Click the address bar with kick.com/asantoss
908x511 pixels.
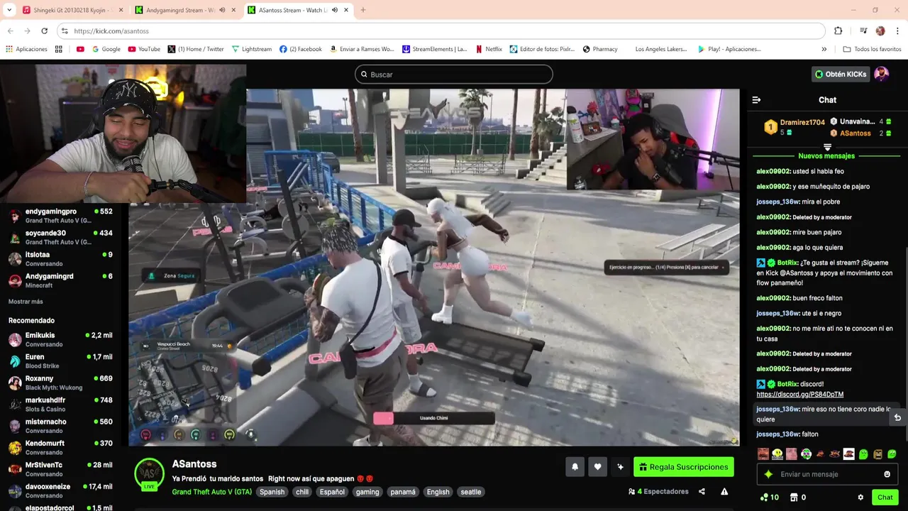tap(440, 31)
